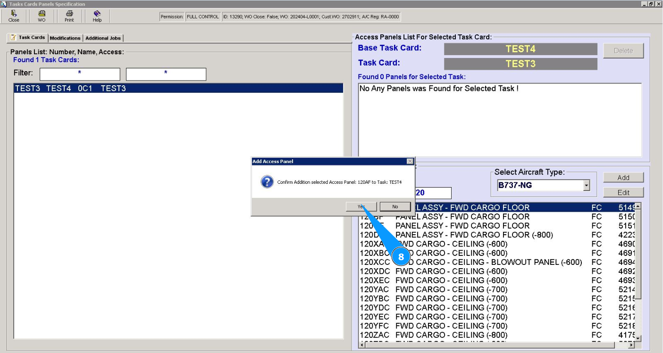
Task: Click the panel list scroll up arrow
Action: [x=638, y=206]
